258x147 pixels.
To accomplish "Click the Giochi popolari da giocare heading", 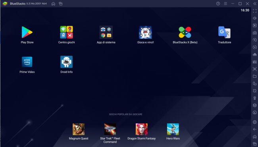I will (x=125, y=114).
